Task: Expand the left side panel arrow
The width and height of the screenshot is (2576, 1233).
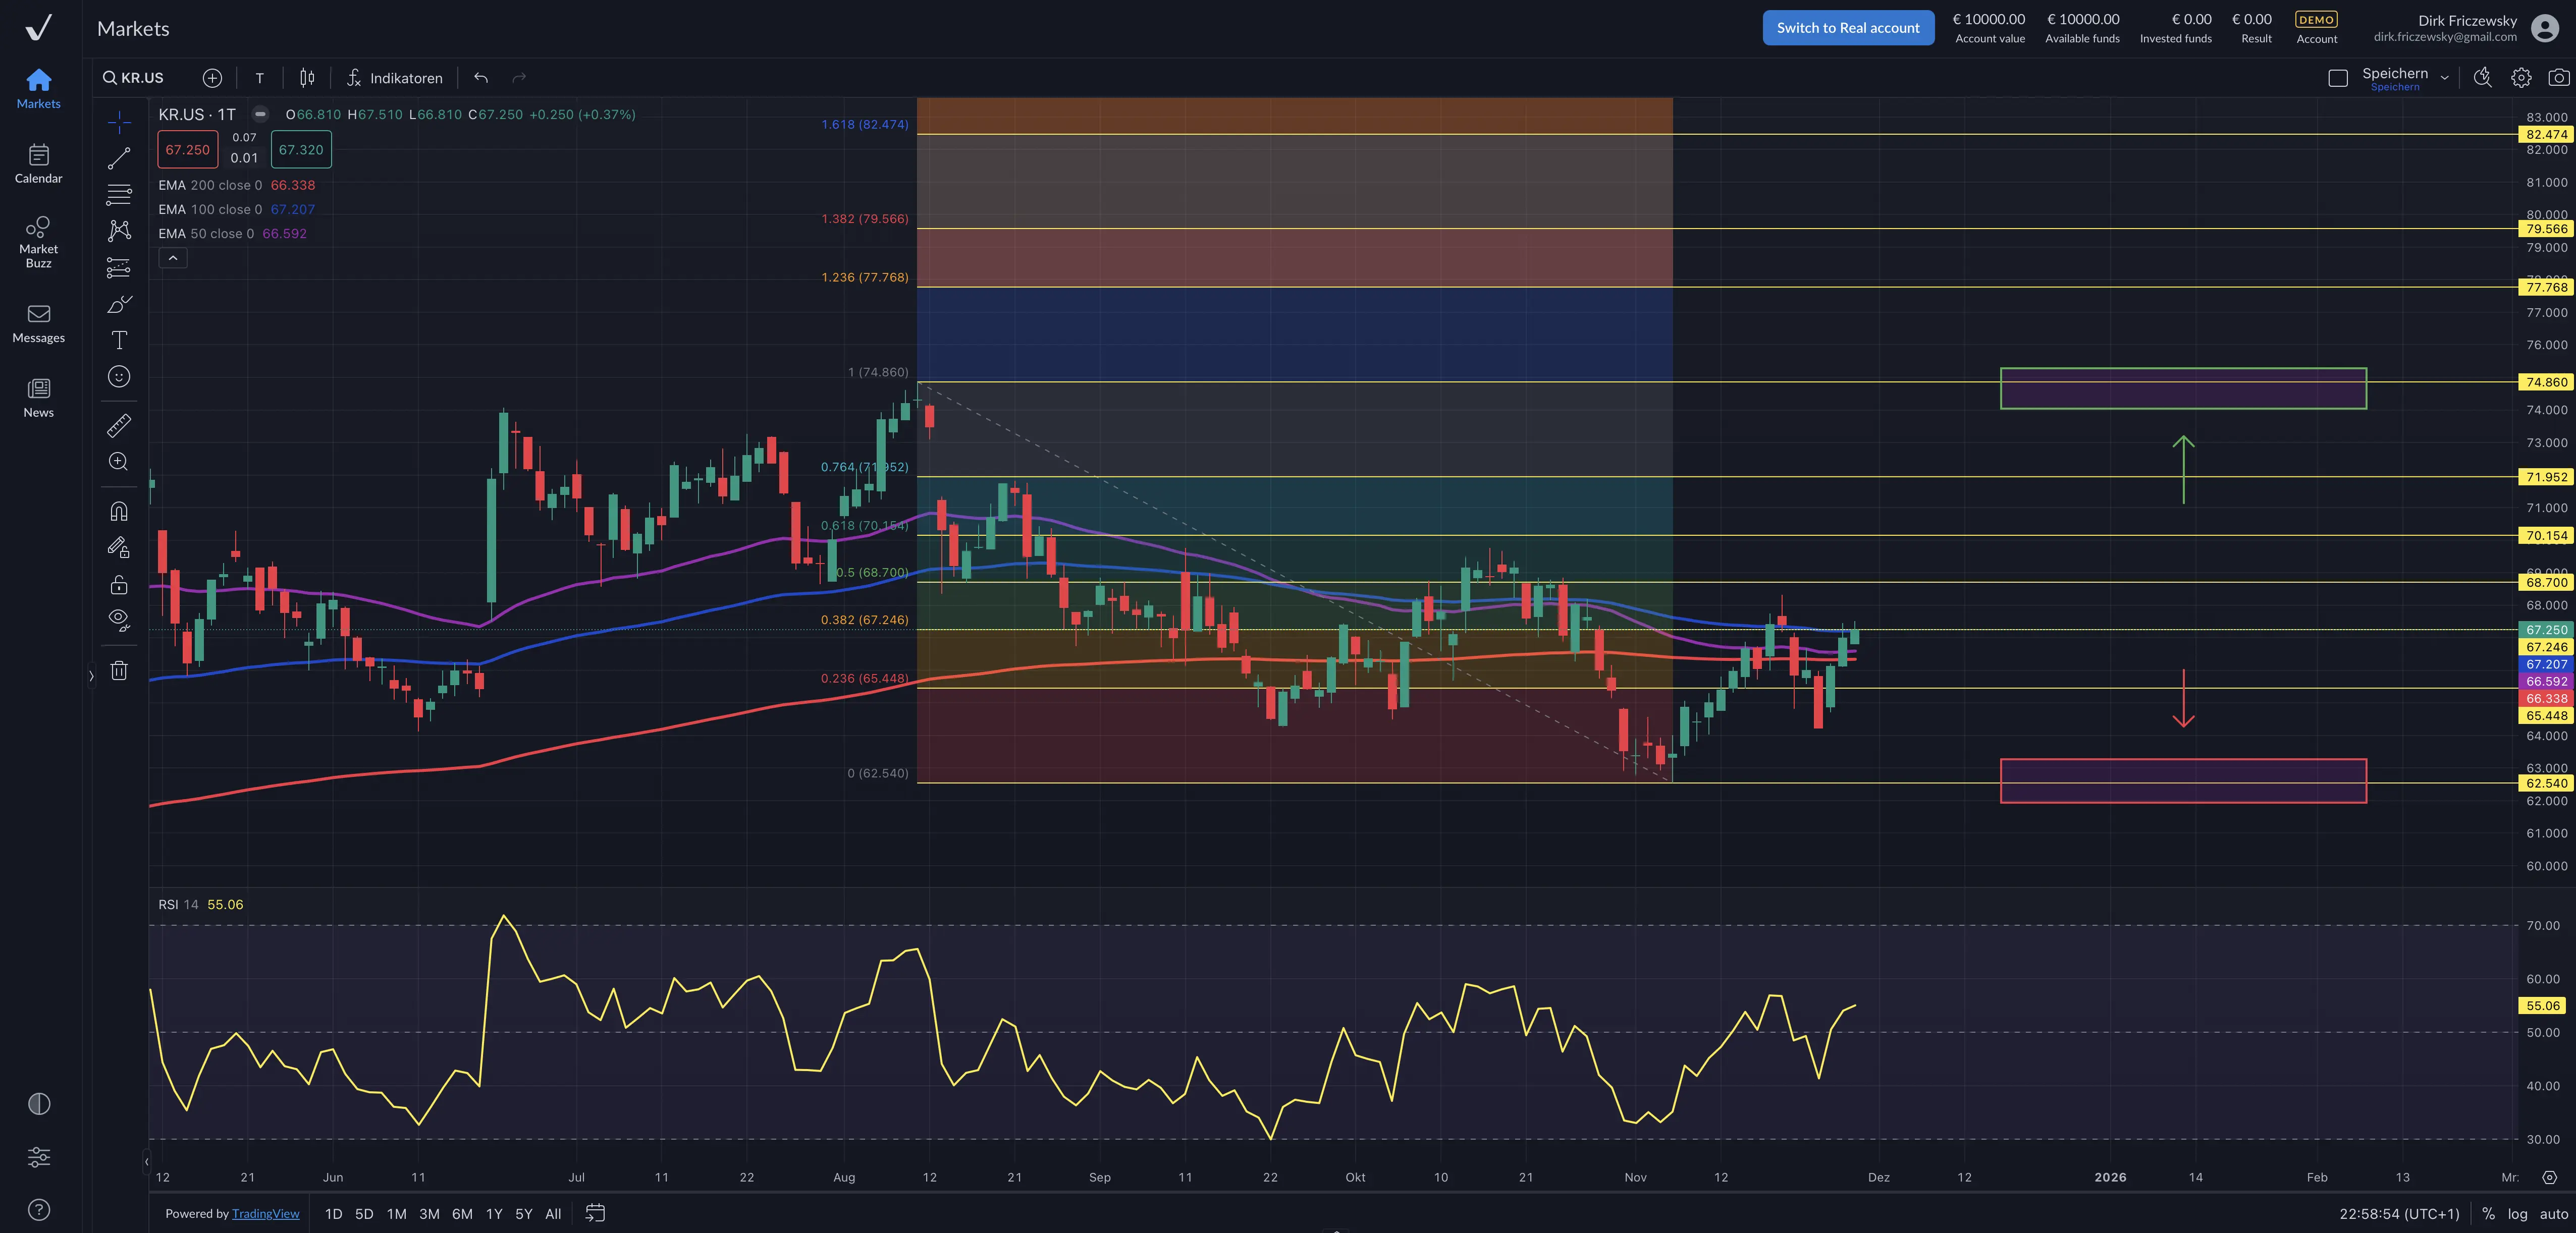Action: [x=91, y=676]
